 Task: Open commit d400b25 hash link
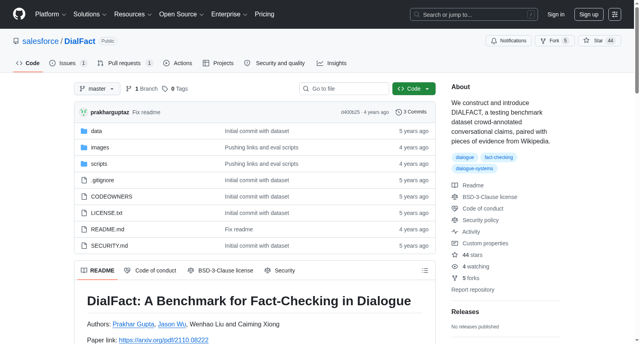[350, 112]
